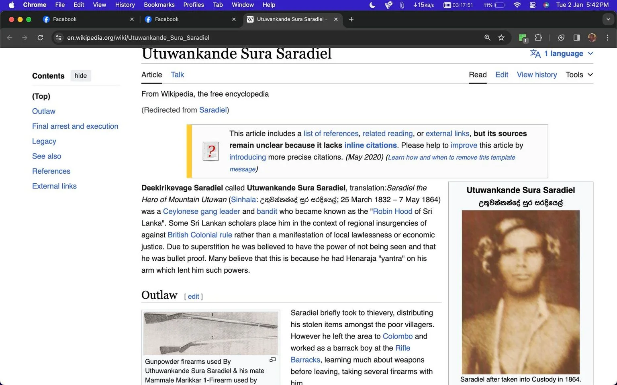View site information icon beside the URL
Viewport: 617px width, 385px height.
tap(59, 38)
